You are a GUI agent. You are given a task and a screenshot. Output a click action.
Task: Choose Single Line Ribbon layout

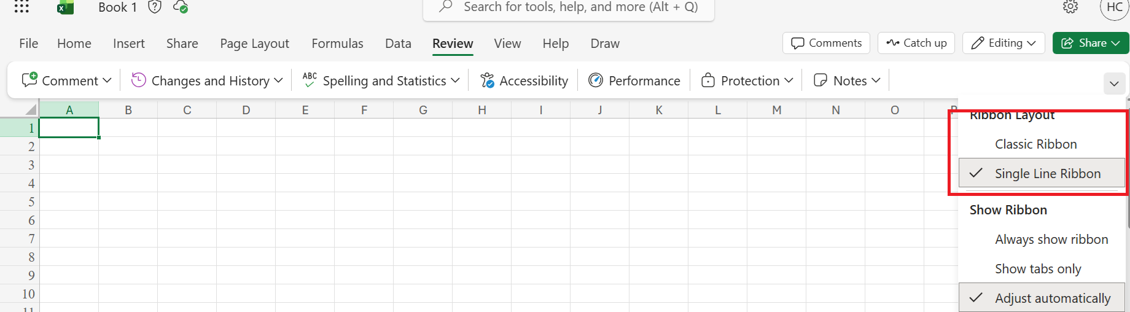coord(1047,174)
